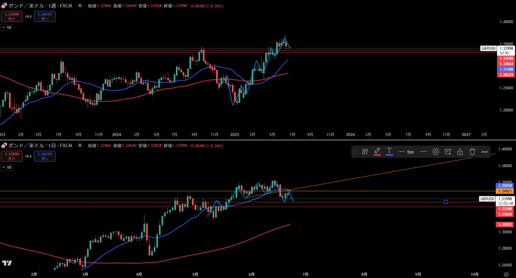Image resolution: width=516 pixels, height=278 pixels.
Task: Click GBPUSD price label on daily price axis
Action: 487,199
